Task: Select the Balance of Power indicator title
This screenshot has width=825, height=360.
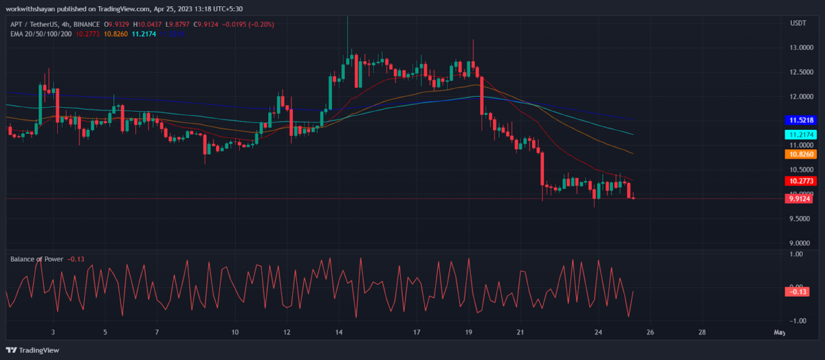Action: pos(36,259)
